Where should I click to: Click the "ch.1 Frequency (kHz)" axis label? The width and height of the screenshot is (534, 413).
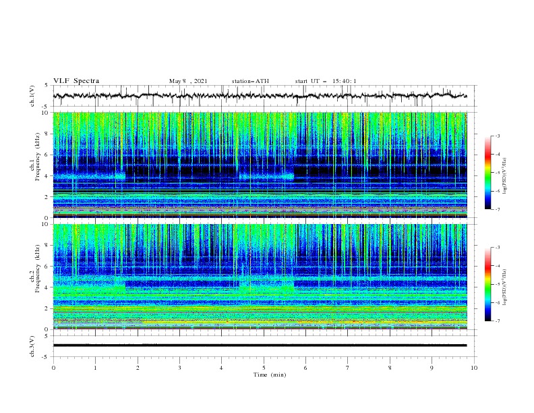click(35, 157)
